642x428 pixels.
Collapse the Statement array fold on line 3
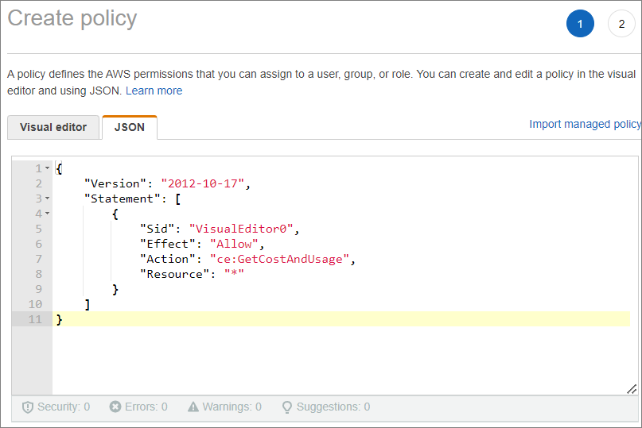48,199
